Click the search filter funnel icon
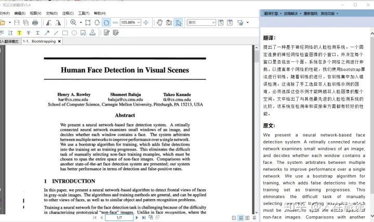374x222 pixels. [x=240, y=23]
